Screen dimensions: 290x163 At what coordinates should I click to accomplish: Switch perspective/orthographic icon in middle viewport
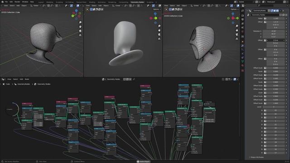point(159,39)
